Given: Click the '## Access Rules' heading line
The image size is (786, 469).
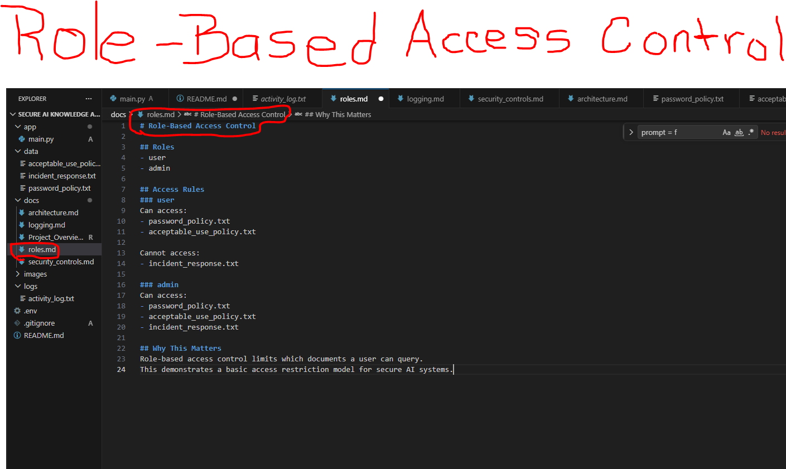Looking at the screenshot, I should point(172,190).
